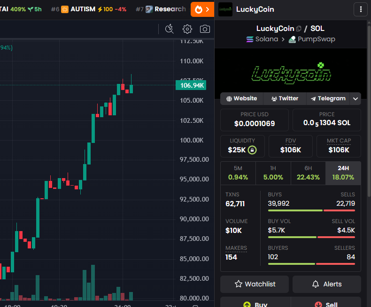The height and width of the screenshot is (307, 371).
Task: Open the LuckyCoin Website link
Action: click(241, 98)
